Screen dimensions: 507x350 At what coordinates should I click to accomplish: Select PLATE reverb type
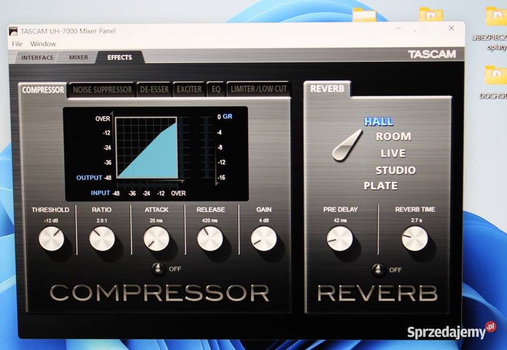pyautogui.click(x=381, y=186)
